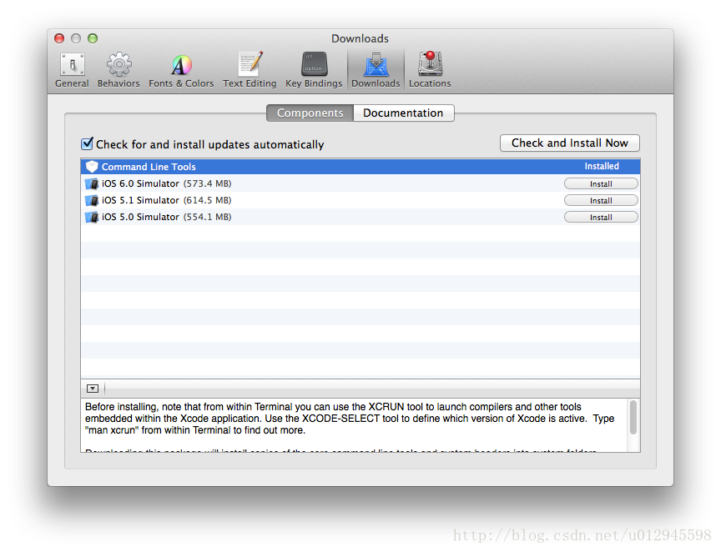Viewport: 721px width, 552px height.
Task: Click the 573.4 MB size text
Action: coord(208,183)
